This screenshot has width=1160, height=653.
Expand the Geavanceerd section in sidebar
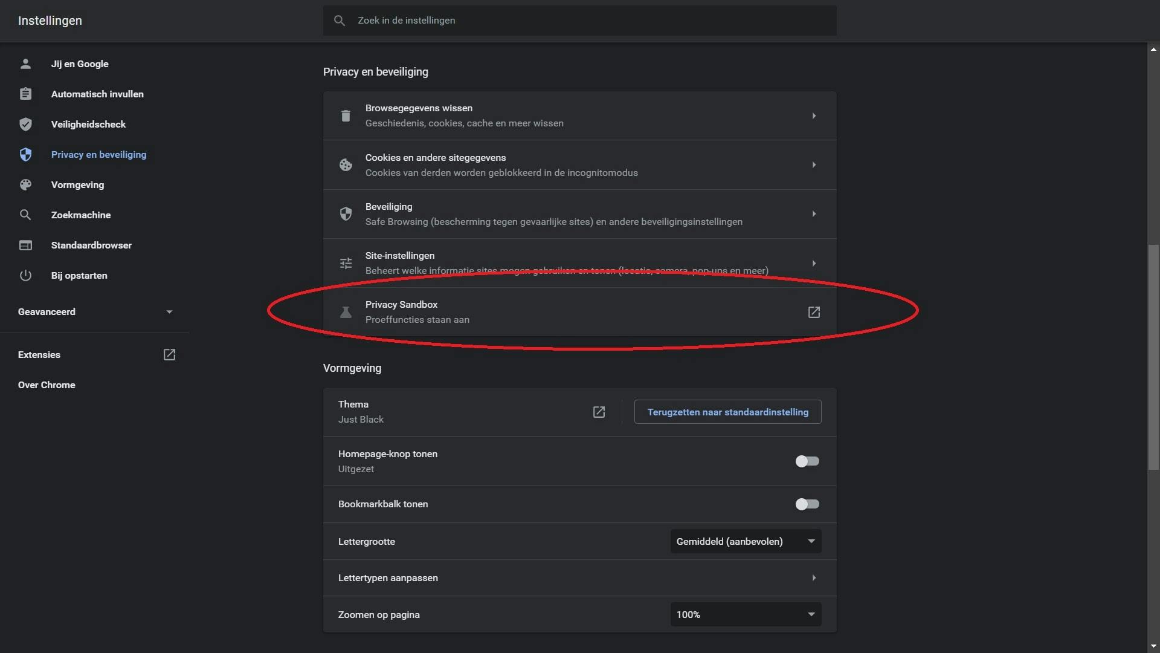(x=95, y=312)
